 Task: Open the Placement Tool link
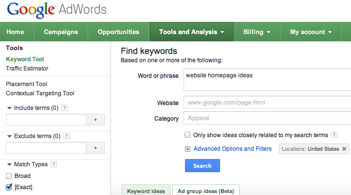26,84
